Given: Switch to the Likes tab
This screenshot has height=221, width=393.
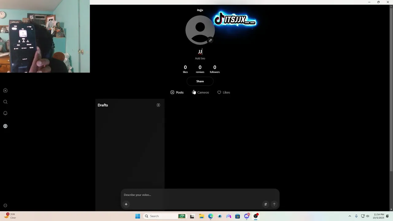Looking at the screenshot, I should tap(224, 92).
